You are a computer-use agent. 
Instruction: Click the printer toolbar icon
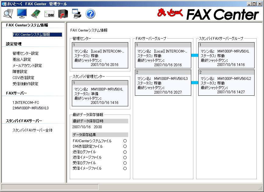(77, 14)
